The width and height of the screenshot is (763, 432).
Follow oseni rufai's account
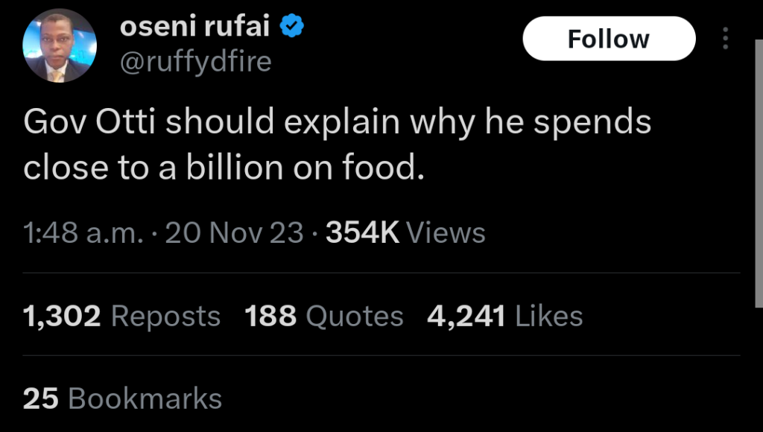pyautogui.click(x=608, y=39)
